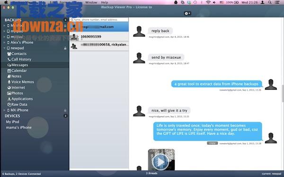
Task: Open Voice Memos in the sidebar
Action: click(x=21, y=82)
